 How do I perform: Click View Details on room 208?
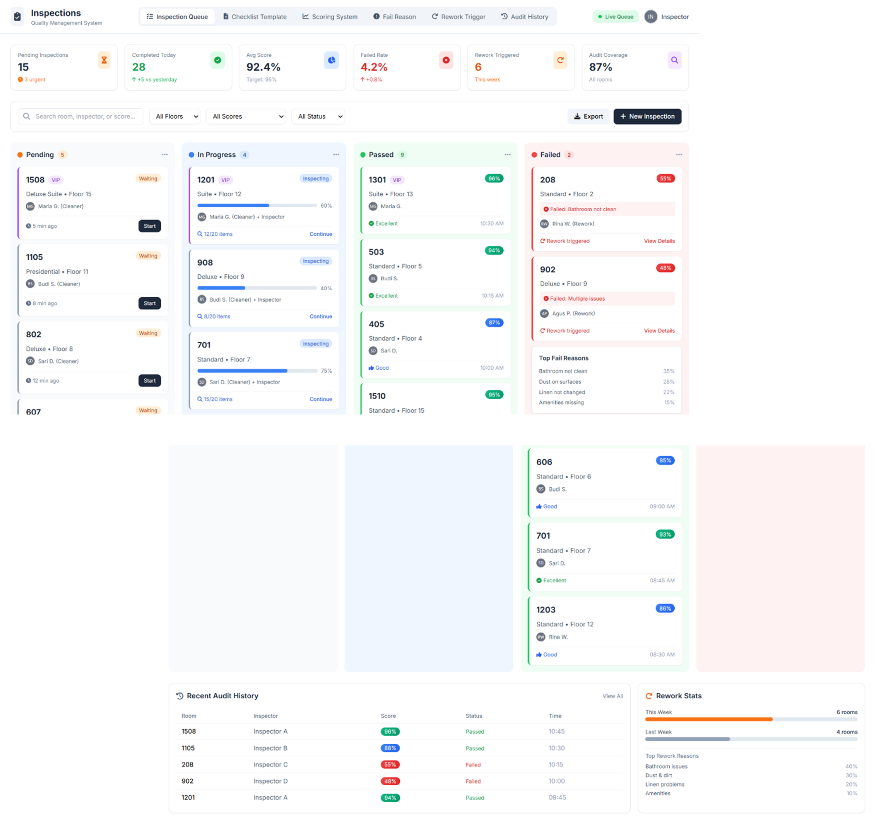click(x=659, y=241)
